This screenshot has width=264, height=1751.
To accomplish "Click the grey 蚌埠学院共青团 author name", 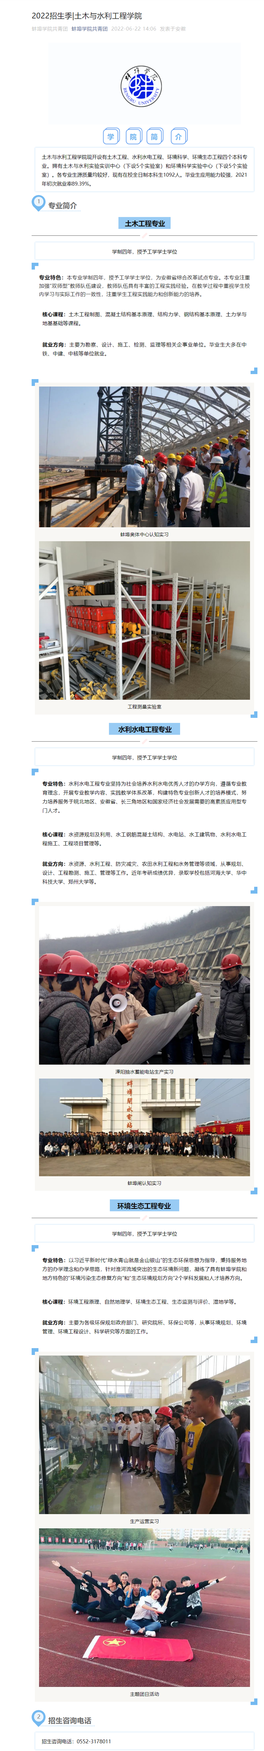I will click(x=50, y=29).
